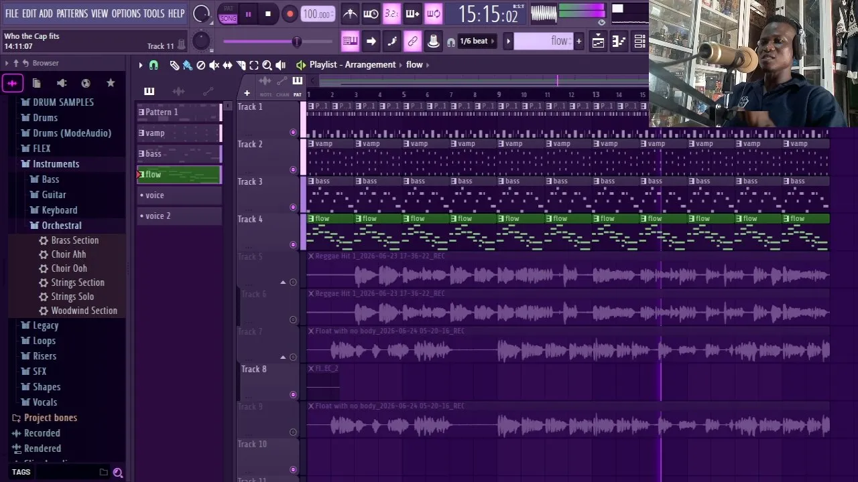Mute Track 1 with its toggle
Image resolution: width=858 pixels, height=482 pixels.
pos(293,133)
